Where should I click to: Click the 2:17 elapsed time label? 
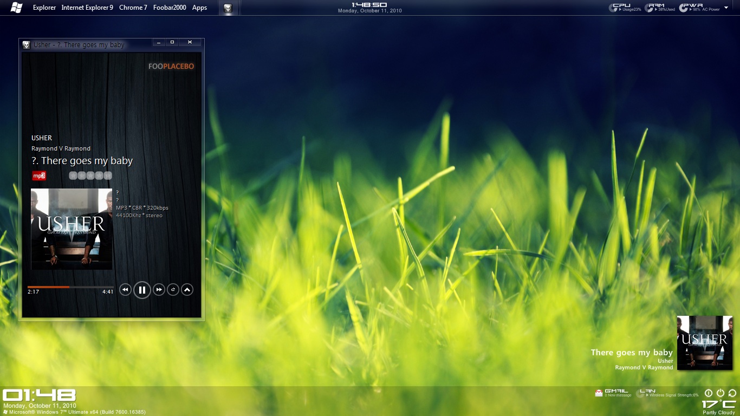33,291
